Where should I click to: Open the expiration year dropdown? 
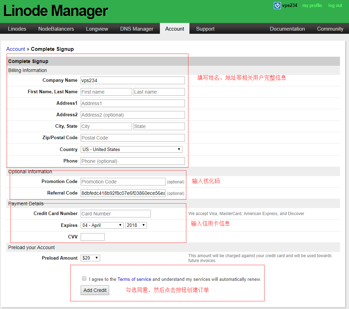[136, 225]
